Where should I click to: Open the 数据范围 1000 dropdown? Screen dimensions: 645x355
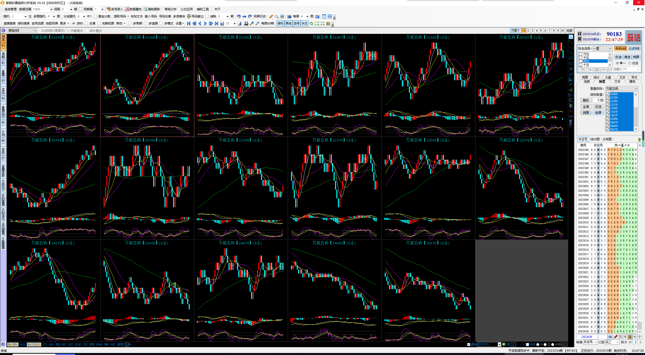point(51,9)
